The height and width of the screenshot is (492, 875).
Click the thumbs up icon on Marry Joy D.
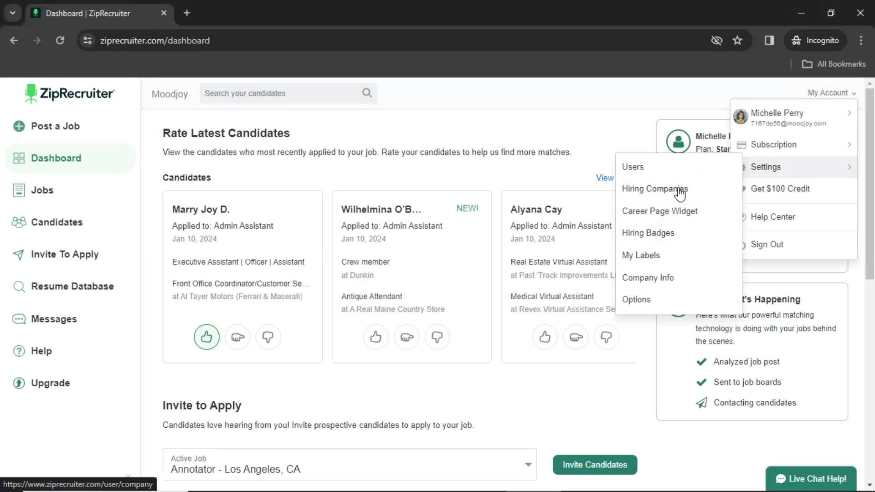(x=206, y=336)
